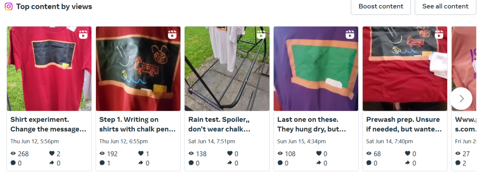The image size is (482, 180).
Task: Click the share arrow icon under Last one post
Action: pyautogui.click(x=319, y=163)
